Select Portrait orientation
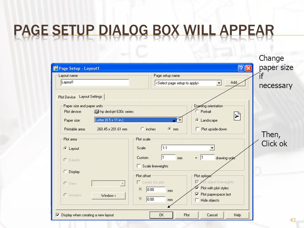Viewport: 304px width, 228px height. [x=197, y=111]
